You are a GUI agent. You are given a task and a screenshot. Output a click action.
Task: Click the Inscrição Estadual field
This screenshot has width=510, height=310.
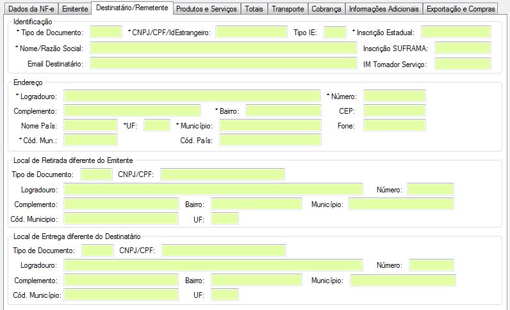coord(456,32)
